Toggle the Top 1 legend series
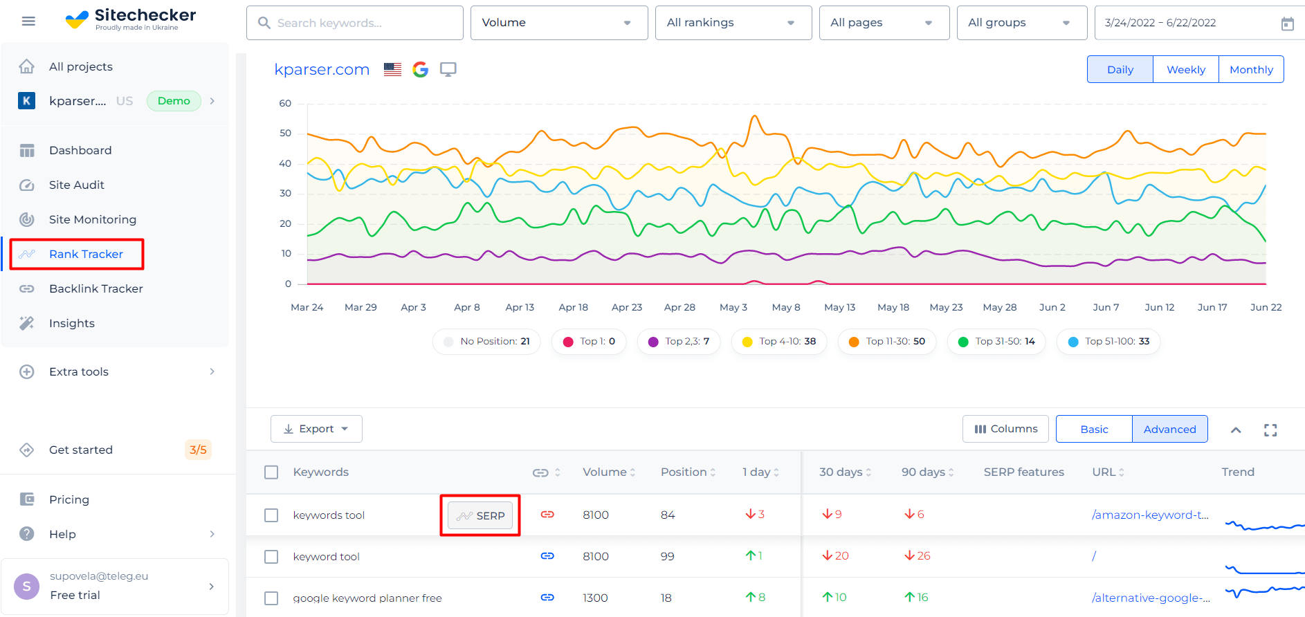Viewport: 1305px width, 617px height. tap(589, 342)
